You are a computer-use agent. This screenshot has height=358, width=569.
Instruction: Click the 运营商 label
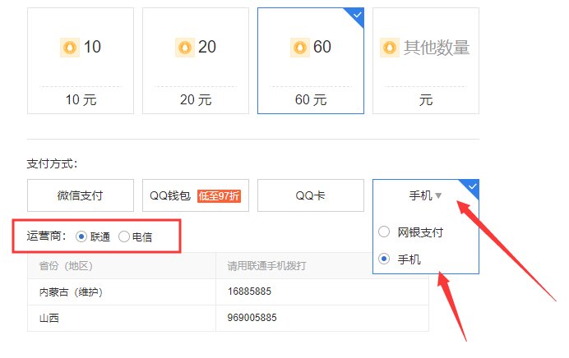pos(46,236)
